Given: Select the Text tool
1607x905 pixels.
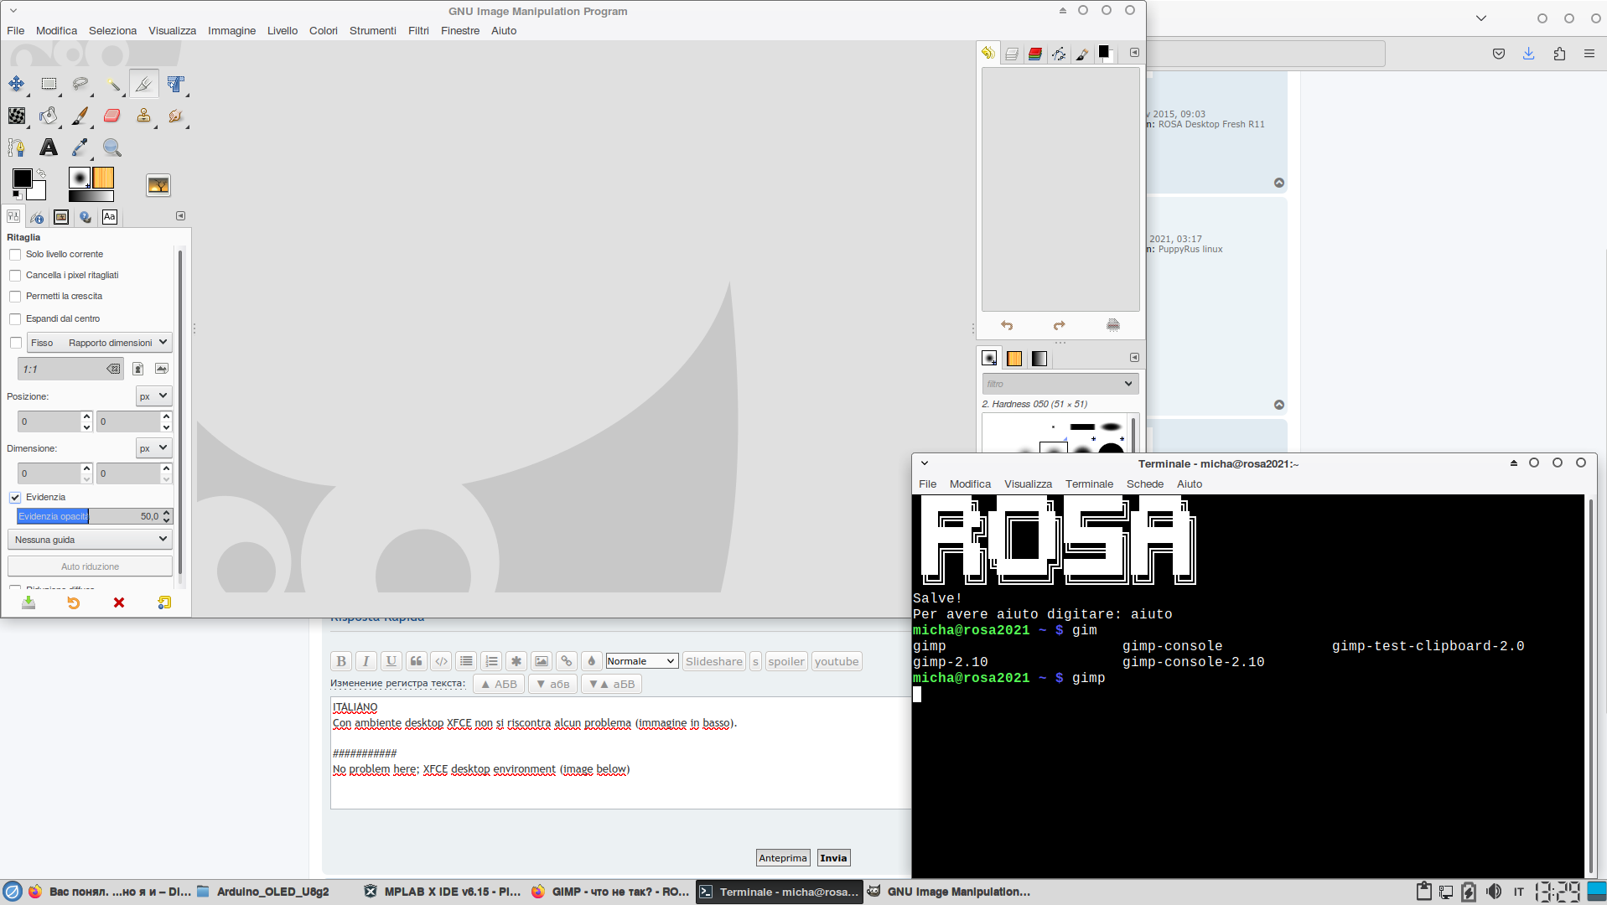Looking at the screenshot, I should coord(49,147).
